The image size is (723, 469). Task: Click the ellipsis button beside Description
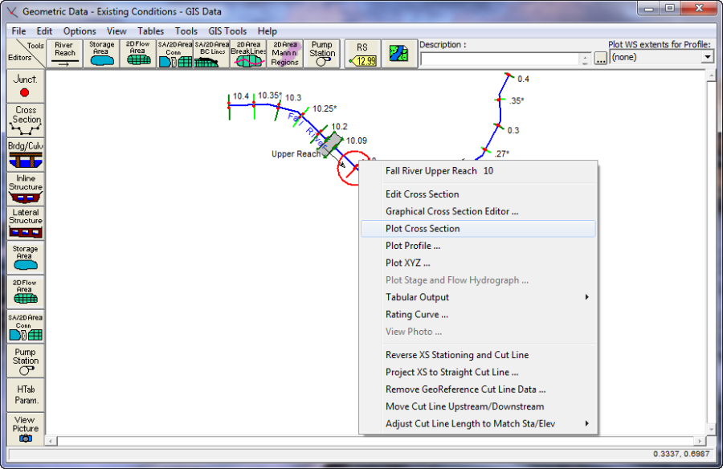(x=600, y=59)
